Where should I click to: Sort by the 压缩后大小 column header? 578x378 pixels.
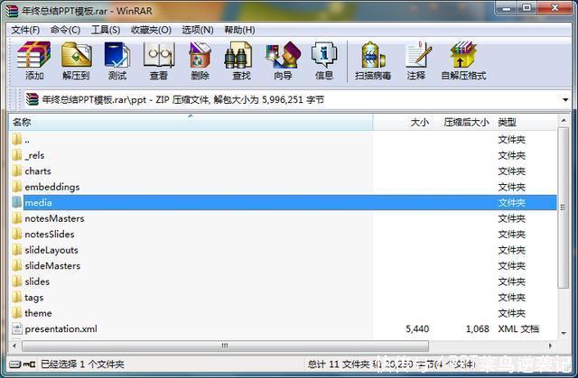[463, 122]
